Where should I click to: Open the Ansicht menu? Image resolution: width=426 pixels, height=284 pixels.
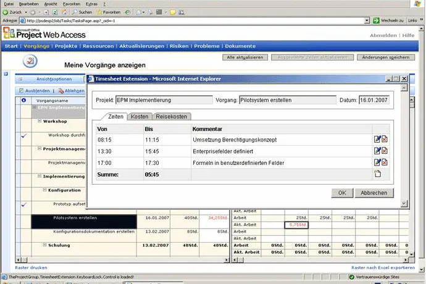point(51,4)
